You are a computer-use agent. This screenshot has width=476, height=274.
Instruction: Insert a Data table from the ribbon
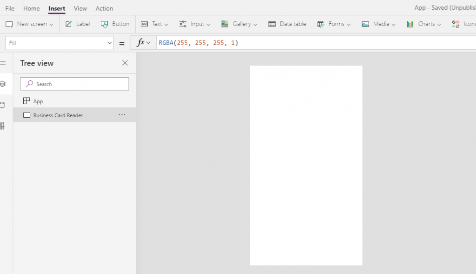point(287,24)
